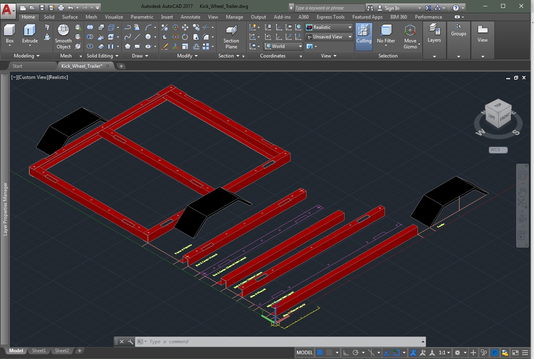This screenshot has height=359, width=534.
Task: Expand the Solid Editing panel
Action: 102,56
